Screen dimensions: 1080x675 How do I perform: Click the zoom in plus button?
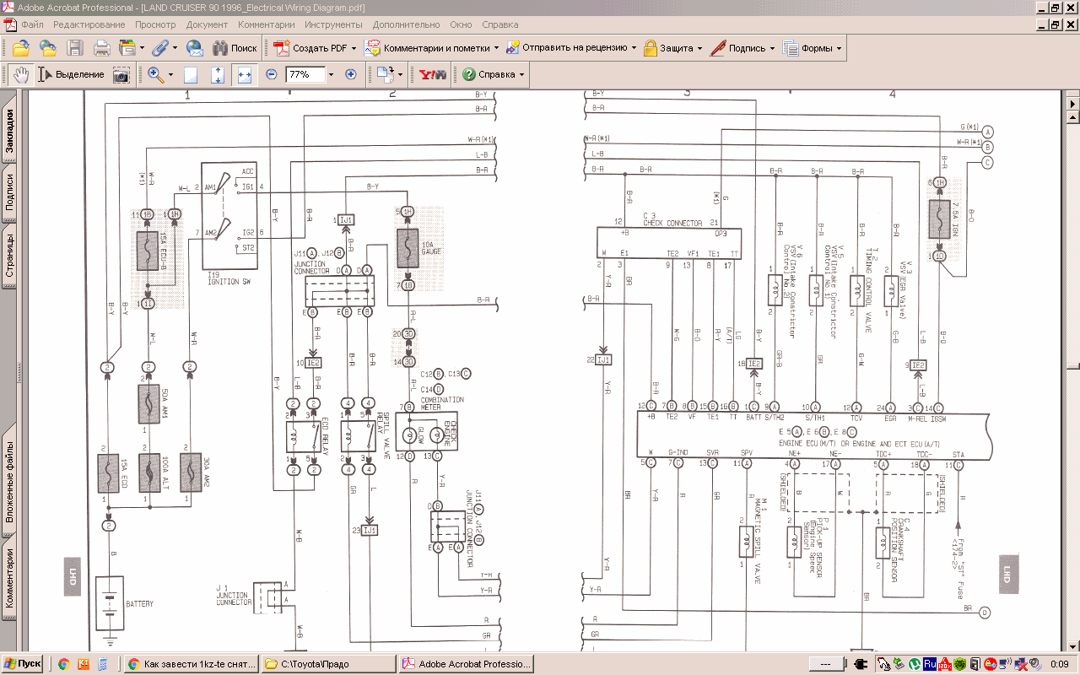[351, 74]
